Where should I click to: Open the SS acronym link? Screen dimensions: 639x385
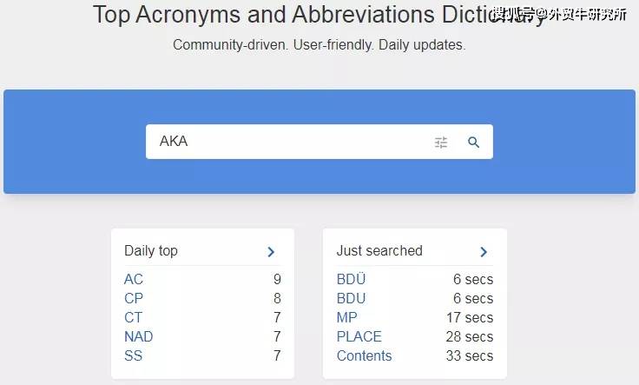click(x=133, y=356)
